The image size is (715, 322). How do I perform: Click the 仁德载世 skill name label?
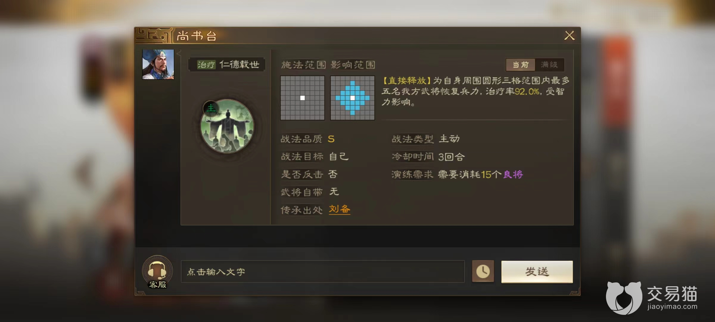click(x=239, y=65)
